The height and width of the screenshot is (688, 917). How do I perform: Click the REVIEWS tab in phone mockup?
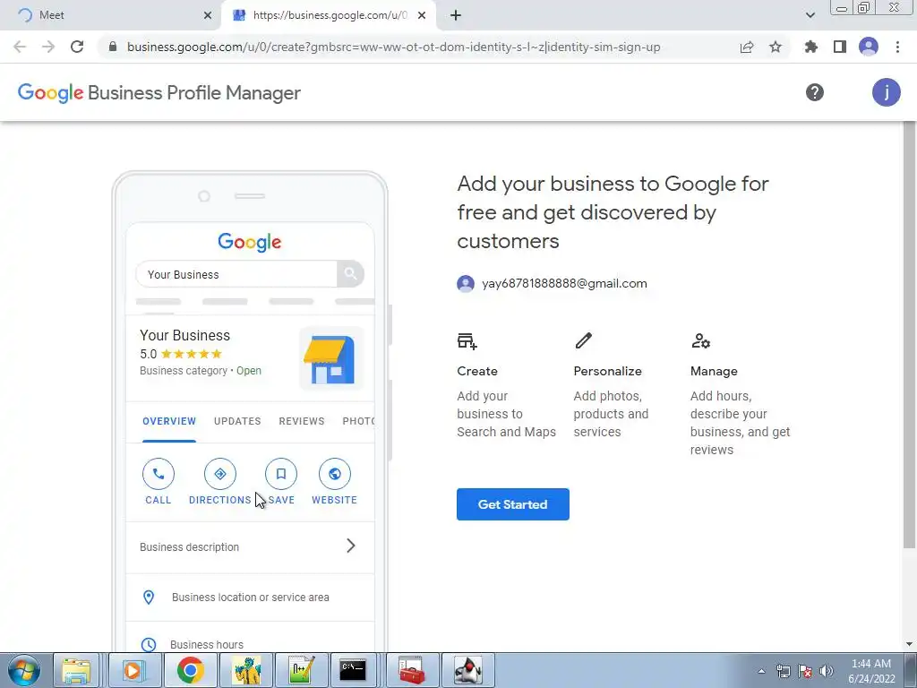(301, 421)
